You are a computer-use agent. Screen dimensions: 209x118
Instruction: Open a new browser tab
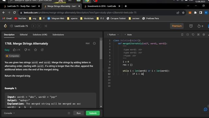coord(125,6)
